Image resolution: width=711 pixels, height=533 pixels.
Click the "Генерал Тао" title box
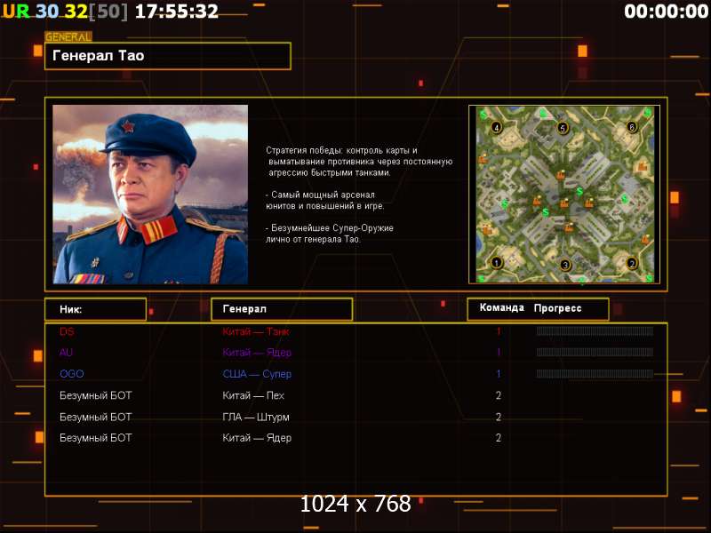[x=168, y=56]
